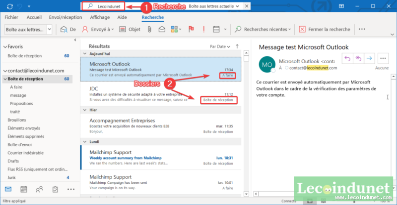This screenshot has height=205, width=397.
Task: Filter important messages with exclamation icon
Action: 203,30
